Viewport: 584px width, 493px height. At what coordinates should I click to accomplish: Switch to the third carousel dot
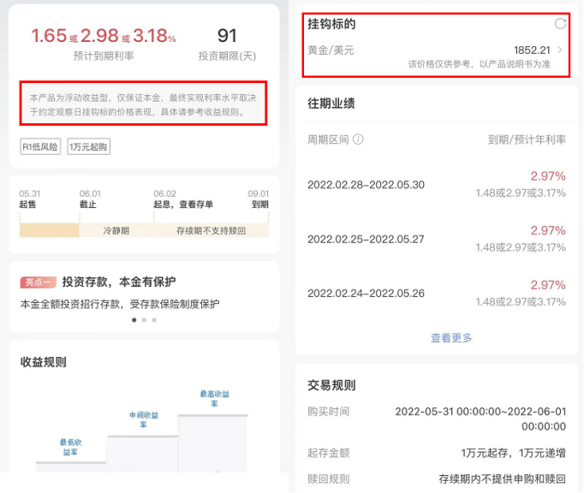154,320
